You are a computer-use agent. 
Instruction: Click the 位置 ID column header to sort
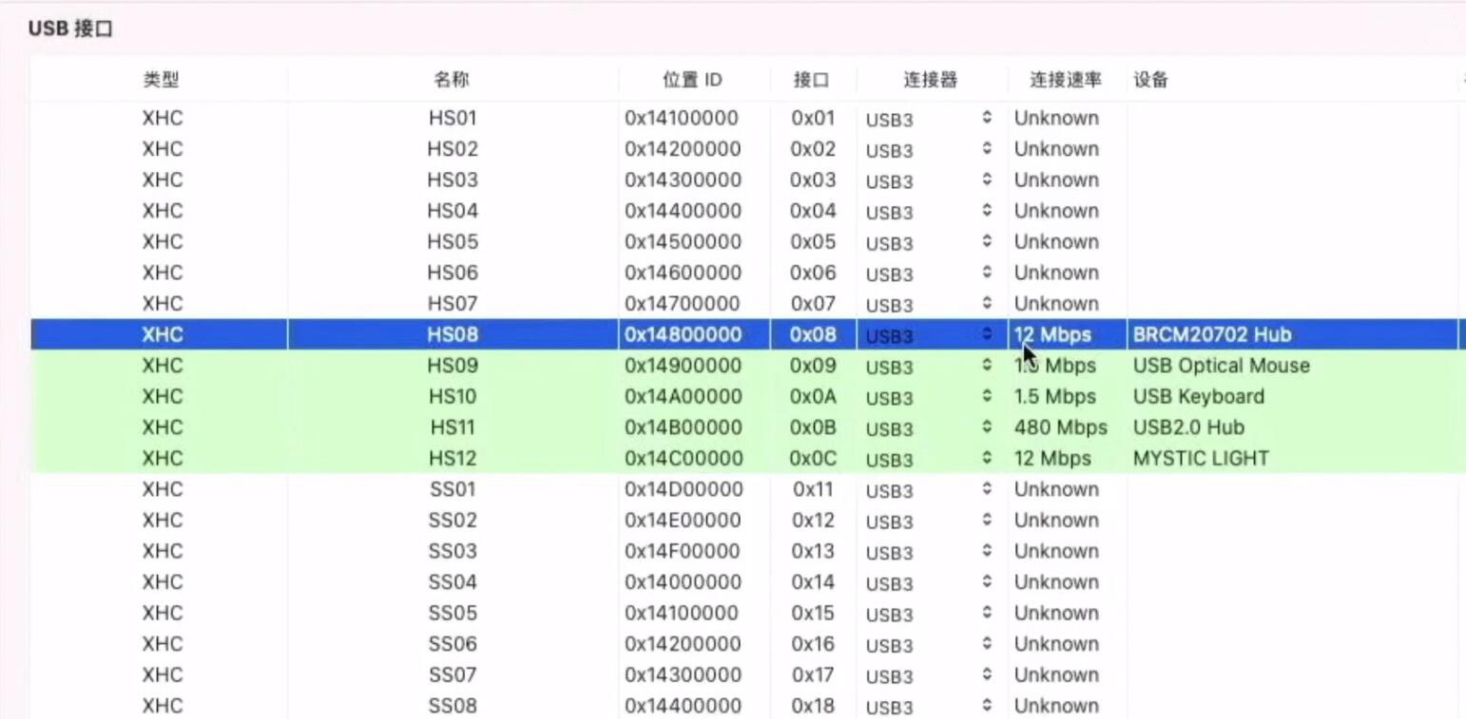click(x=691, y=80)
